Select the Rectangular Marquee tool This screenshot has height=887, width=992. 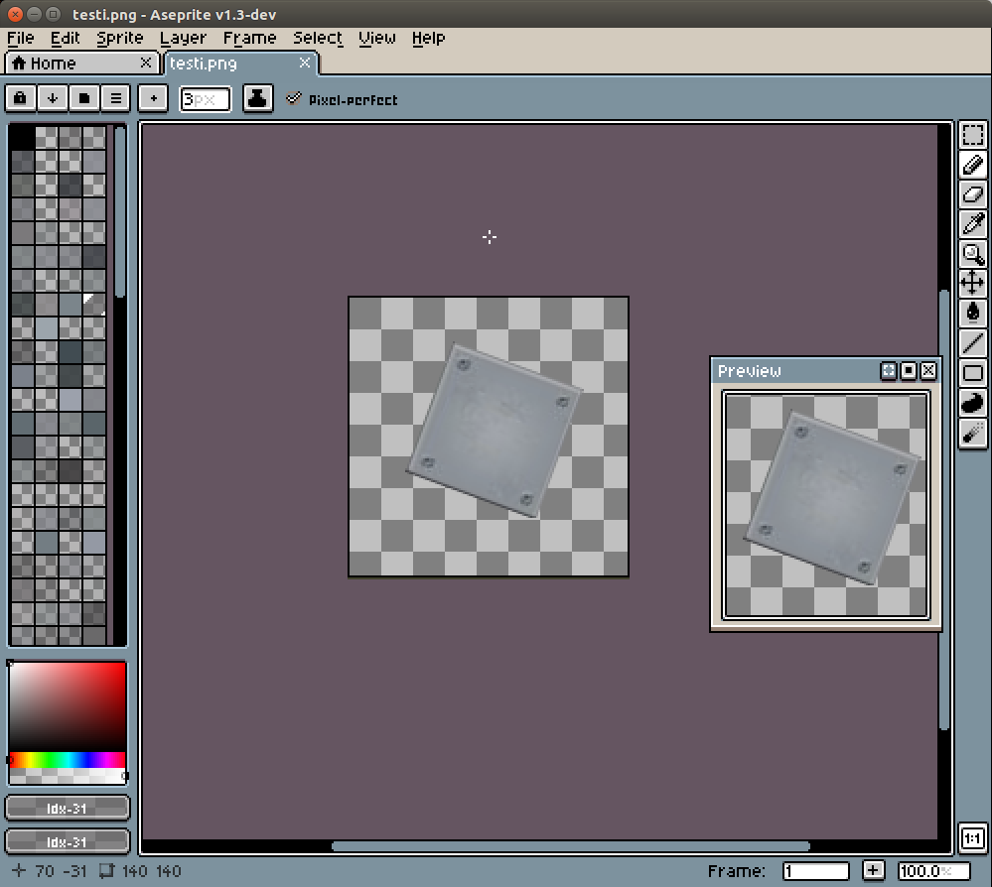pos(973,136)
